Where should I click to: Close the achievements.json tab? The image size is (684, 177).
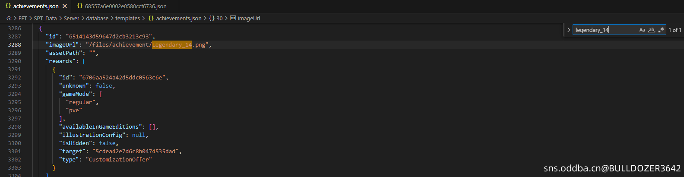(x=64, y=6)
